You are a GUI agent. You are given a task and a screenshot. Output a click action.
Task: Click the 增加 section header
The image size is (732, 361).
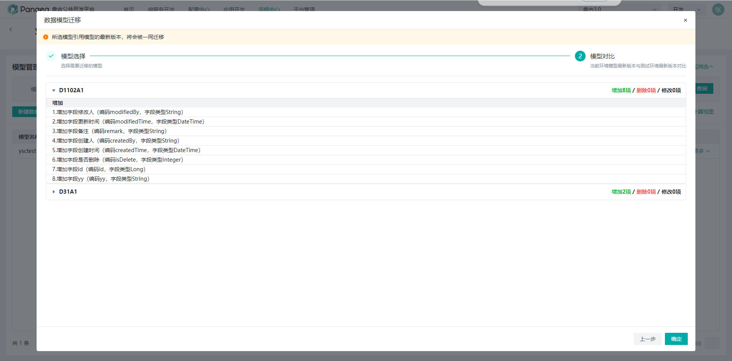(366, 103)
